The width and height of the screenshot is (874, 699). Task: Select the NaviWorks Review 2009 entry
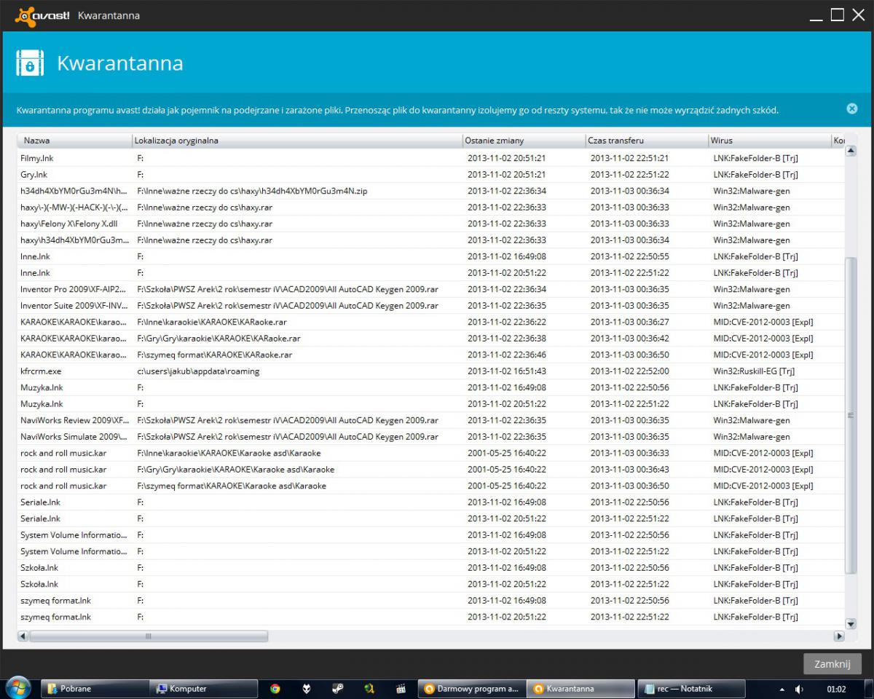[x=74, y=420]
